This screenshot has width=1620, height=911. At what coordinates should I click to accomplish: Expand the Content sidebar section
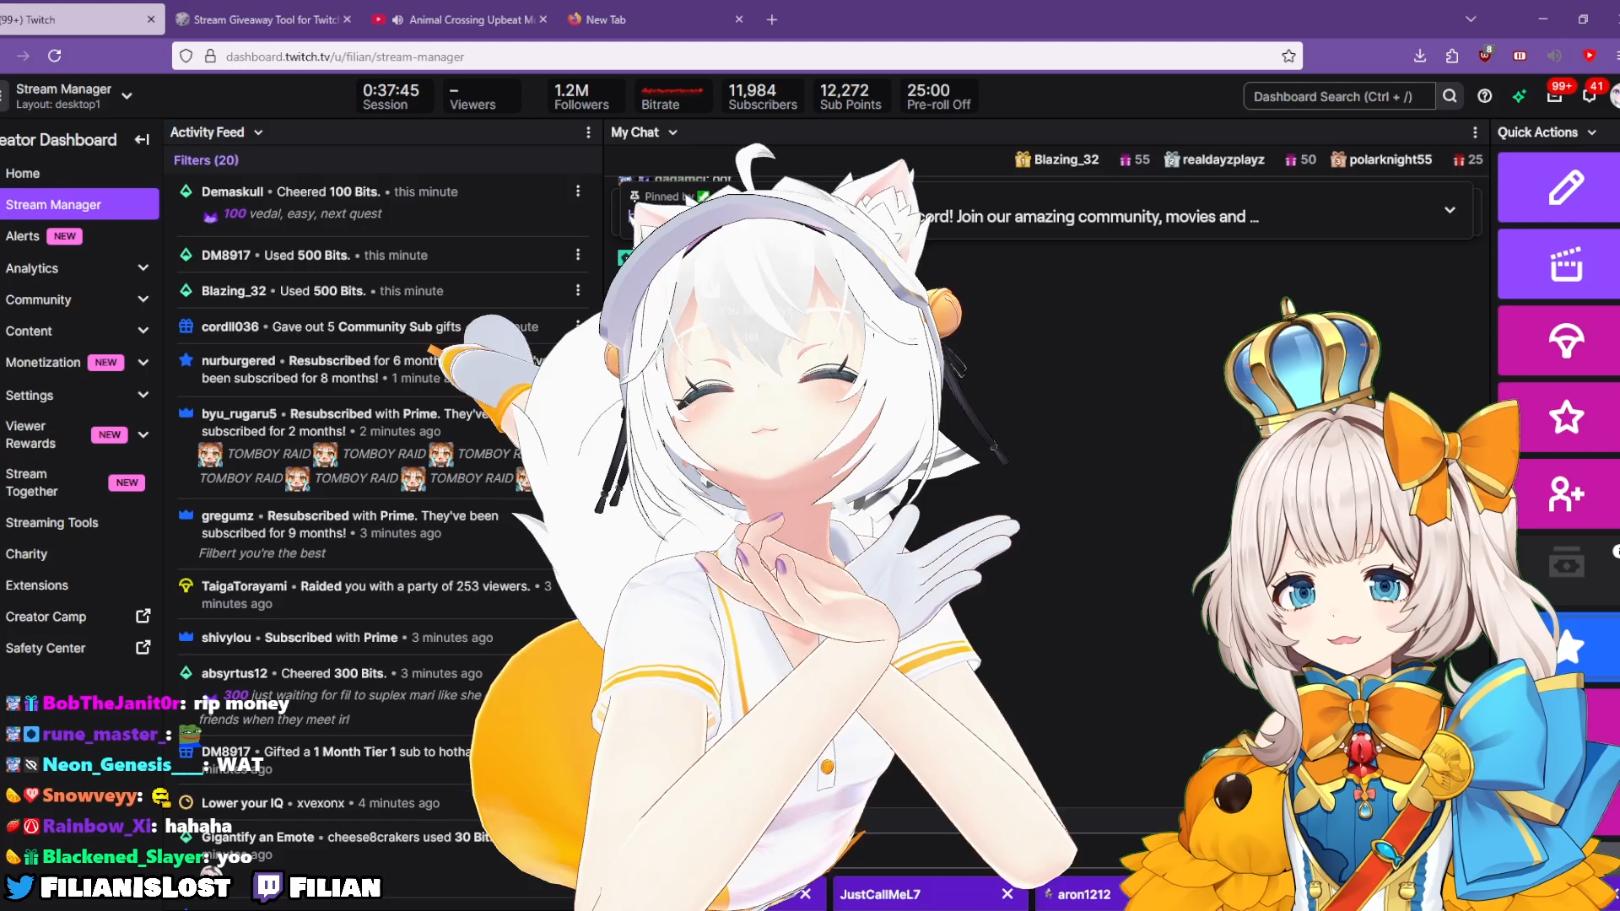point(143,331)
